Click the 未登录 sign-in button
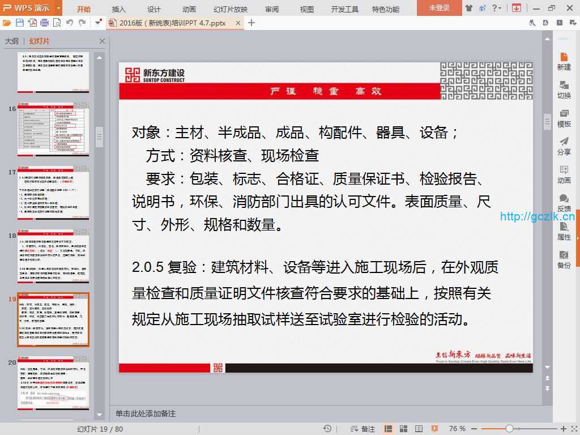Viewport: 580px width, 435px height. coord(439,8)
